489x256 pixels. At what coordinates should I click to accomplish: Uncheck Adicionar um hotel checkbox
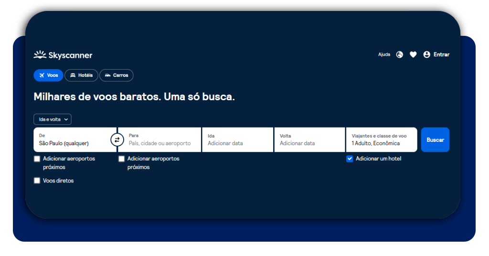350,159
